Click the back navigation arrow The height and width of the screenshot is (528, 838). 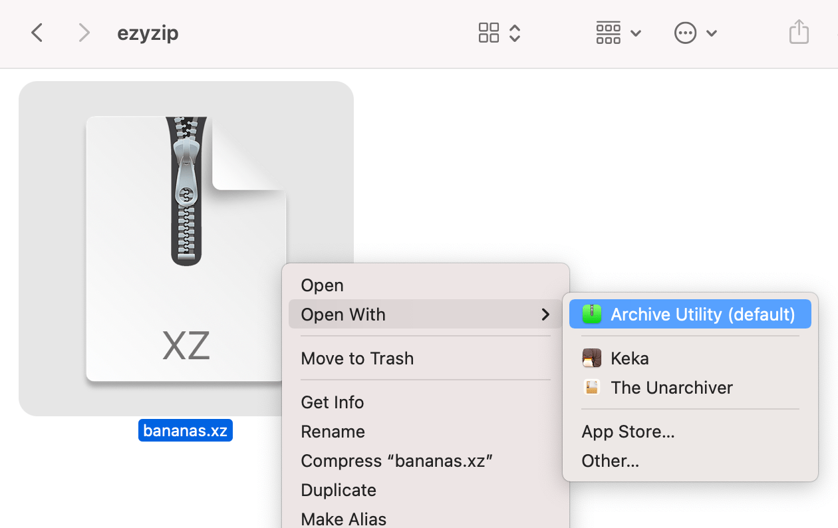(x=37, y=32)
